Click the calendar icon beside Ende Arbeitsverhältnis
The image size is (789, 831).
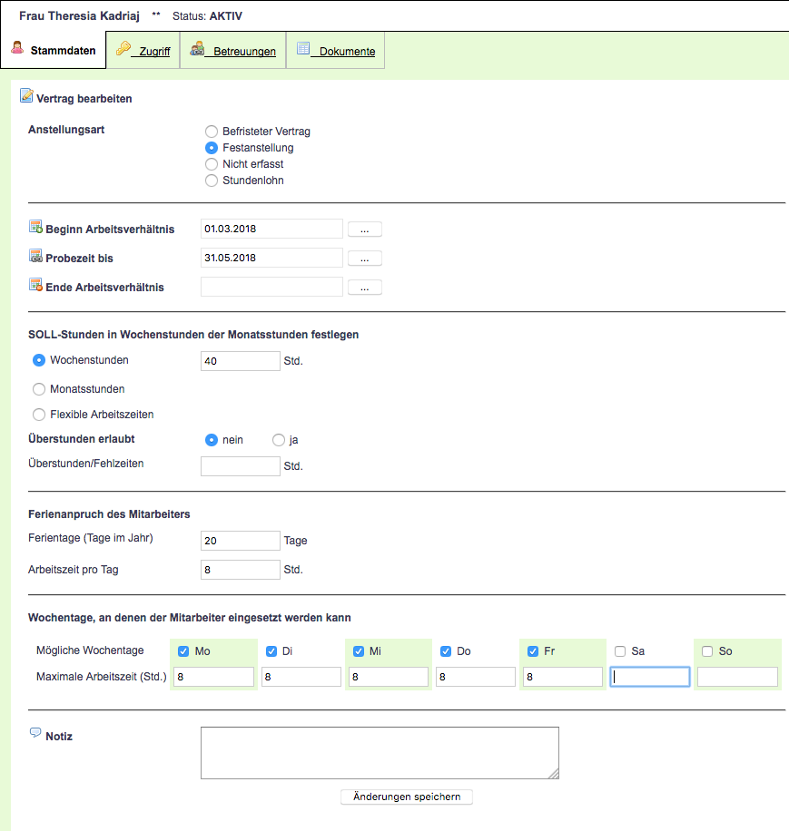[x=35, y=285]
